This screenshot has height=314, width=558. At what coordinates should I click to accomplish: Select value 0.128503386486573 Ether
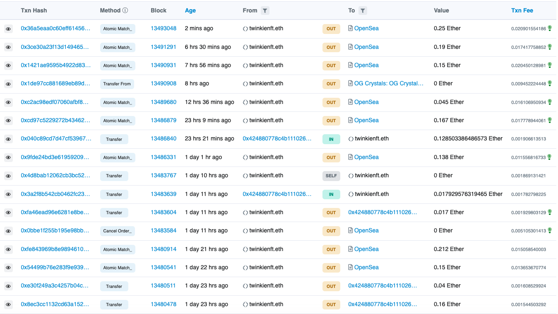pyautogui.click(x=468, y=138)
